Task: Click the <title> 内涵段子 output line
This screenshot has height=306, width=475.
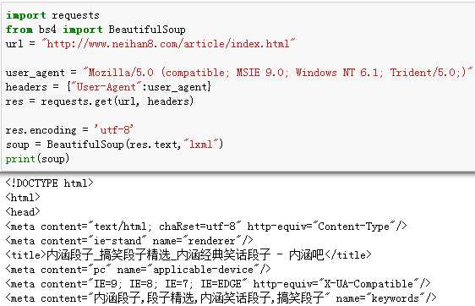Action: 188,254
